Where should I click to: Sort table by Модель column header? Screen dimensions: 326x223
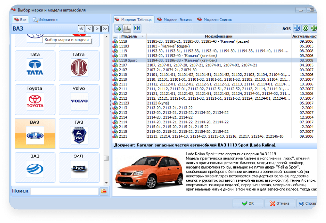click(129, 36)
